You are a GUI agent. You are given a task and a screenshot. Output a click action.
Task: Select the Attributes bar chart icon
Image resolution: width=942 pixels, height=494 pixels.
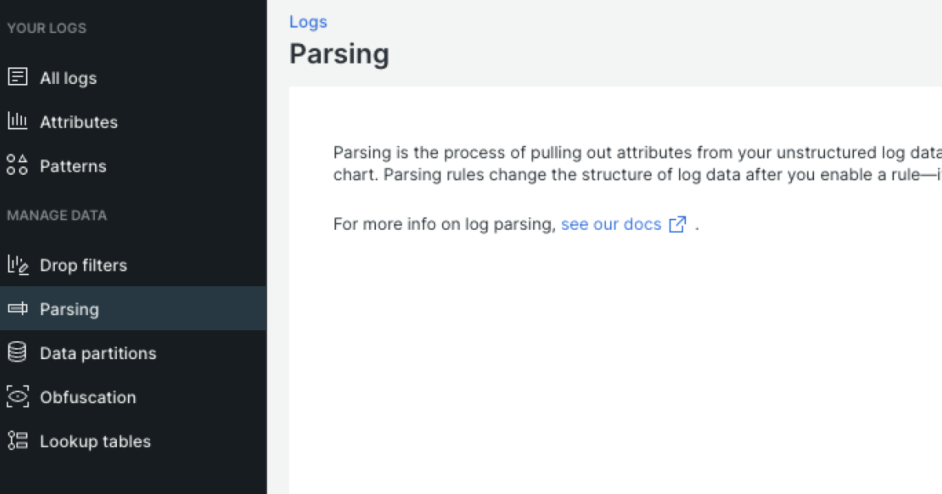click(17, 122)
